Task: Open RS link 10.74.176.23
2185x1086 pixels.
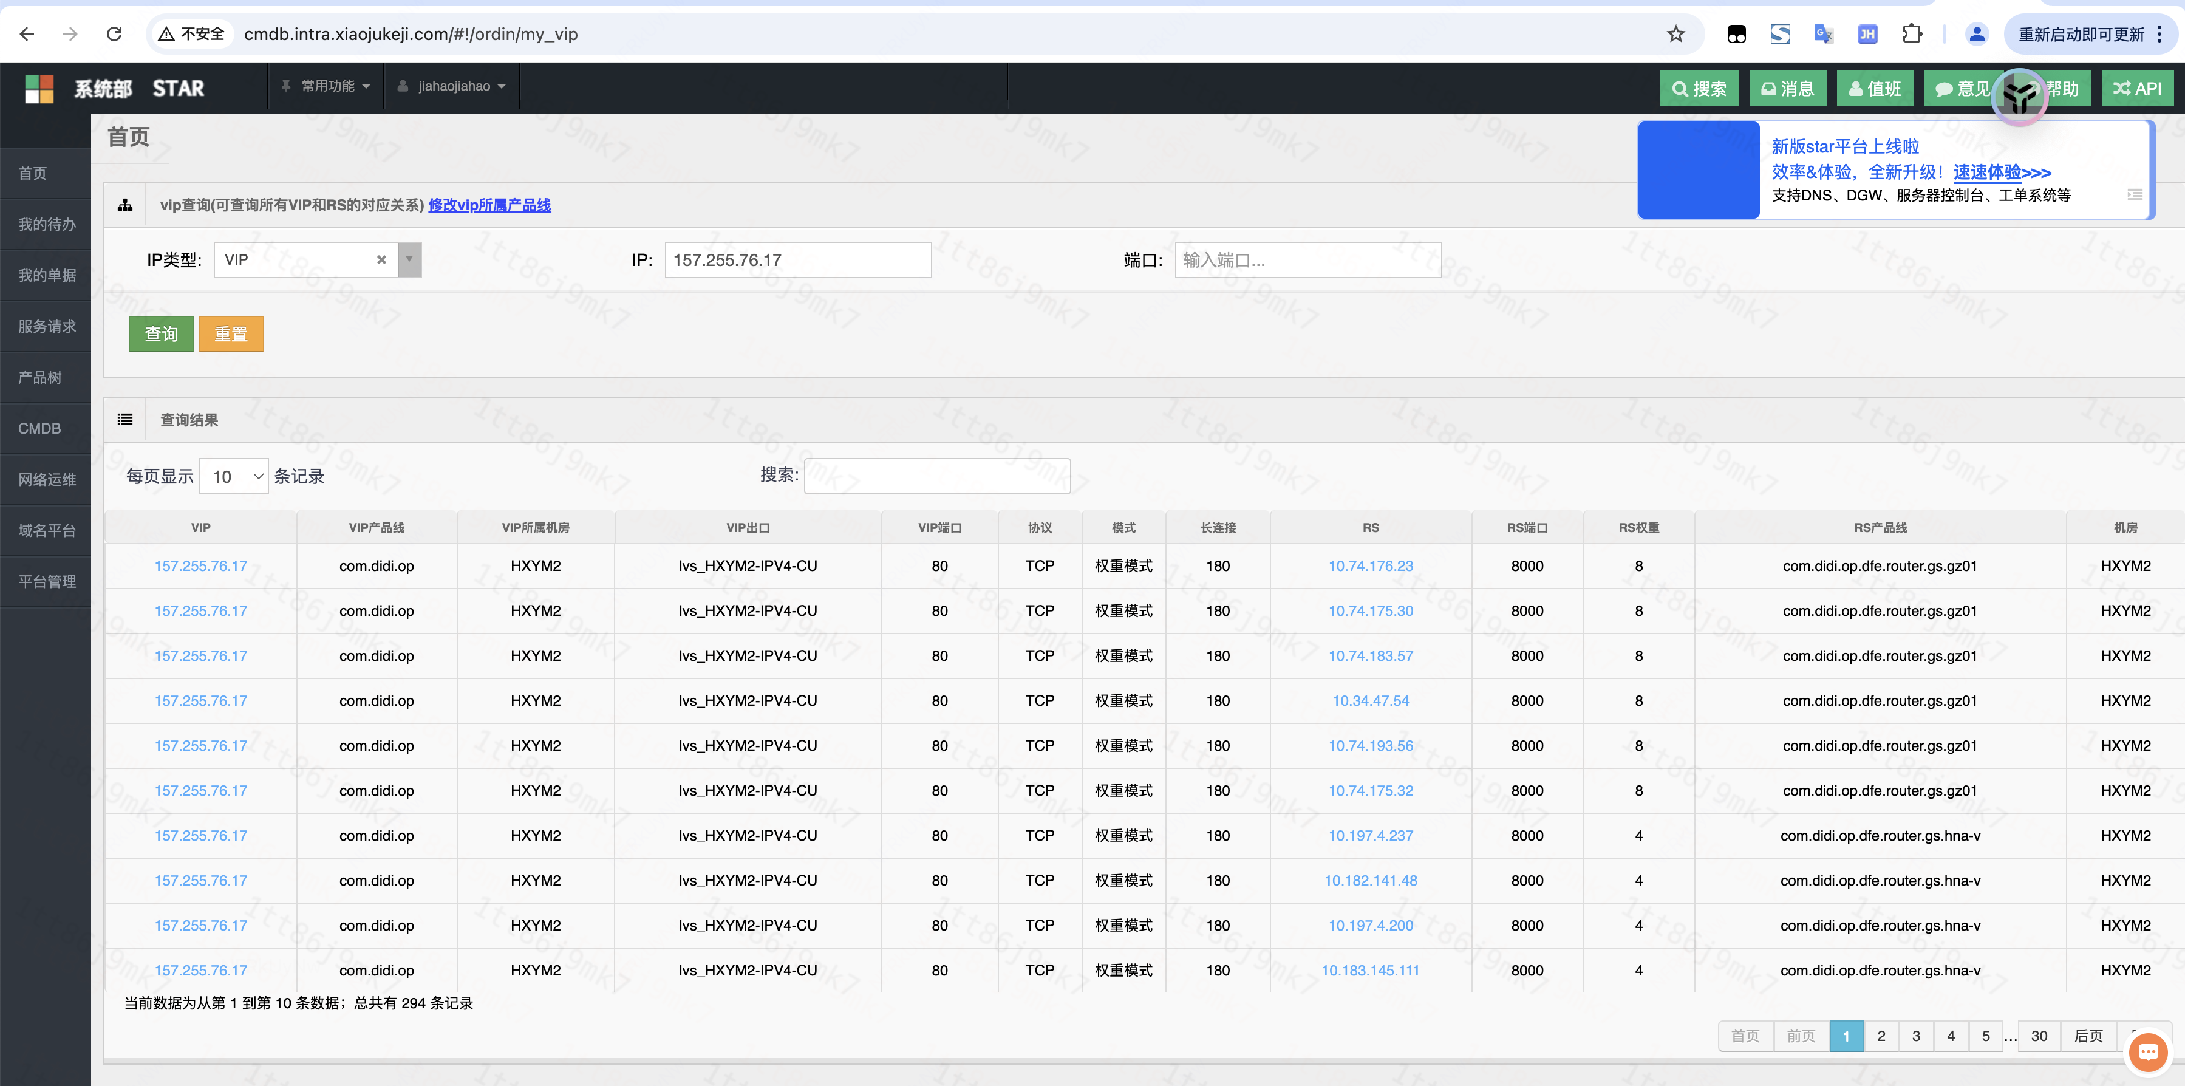Action: tap(1371, 566)
